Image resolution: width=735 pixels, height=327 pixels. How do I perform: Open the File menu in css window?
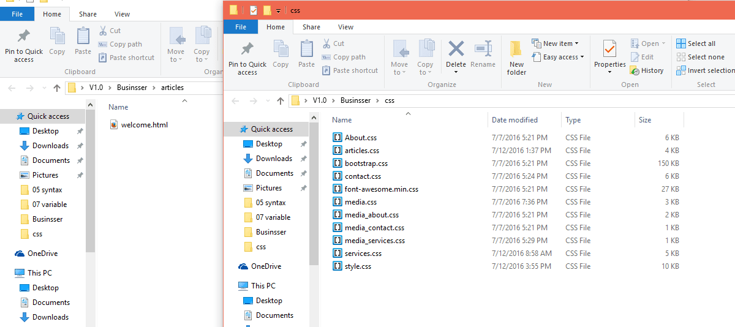(241, 27)
